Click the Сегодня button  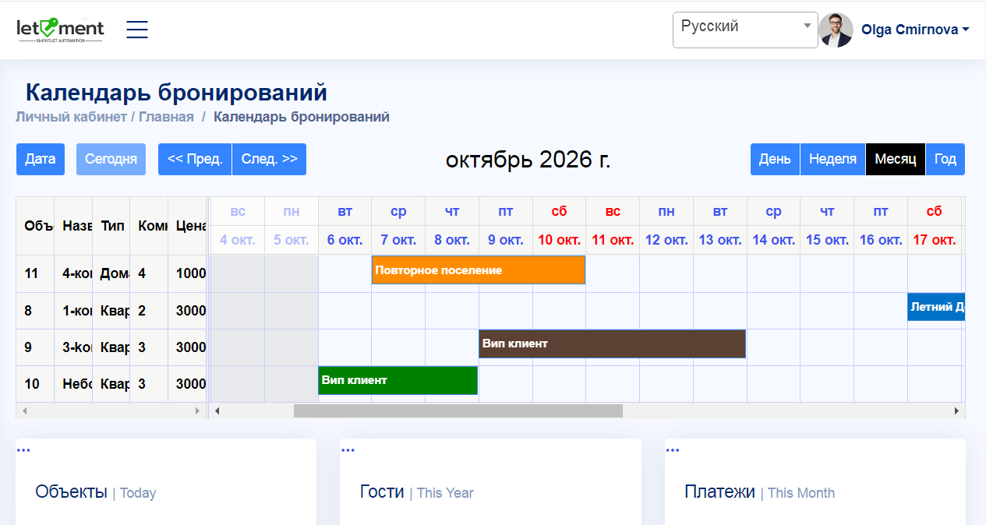tap(111, 159)
